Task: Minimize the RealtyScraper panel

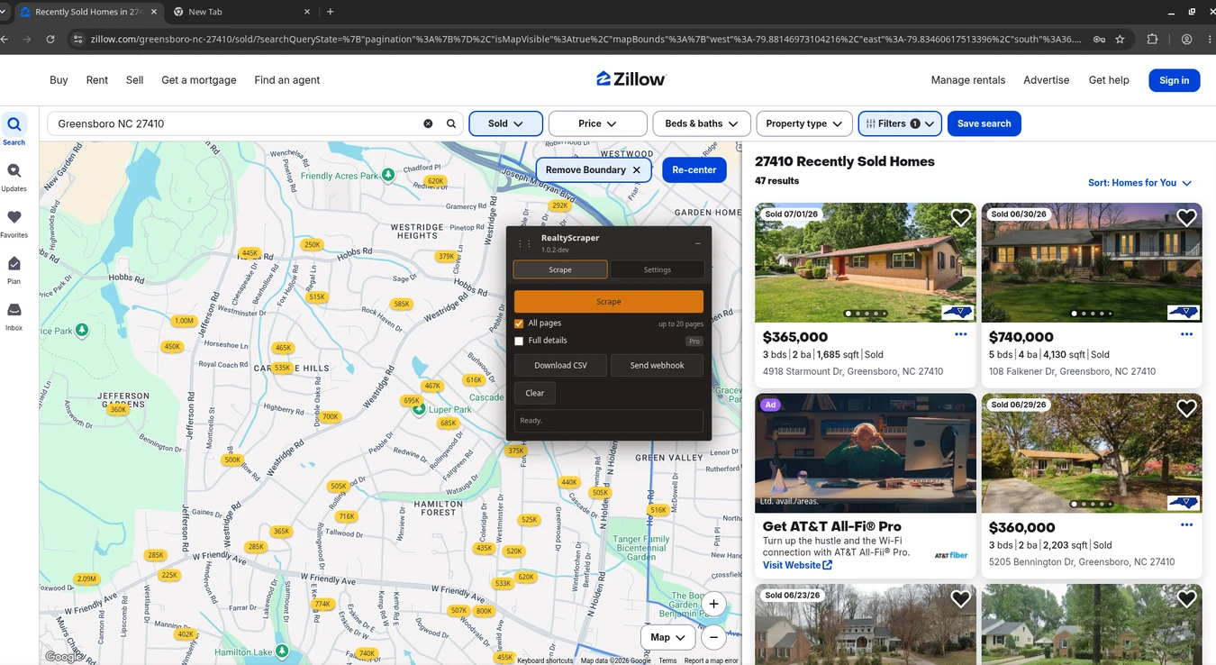Action: (697, 243)
